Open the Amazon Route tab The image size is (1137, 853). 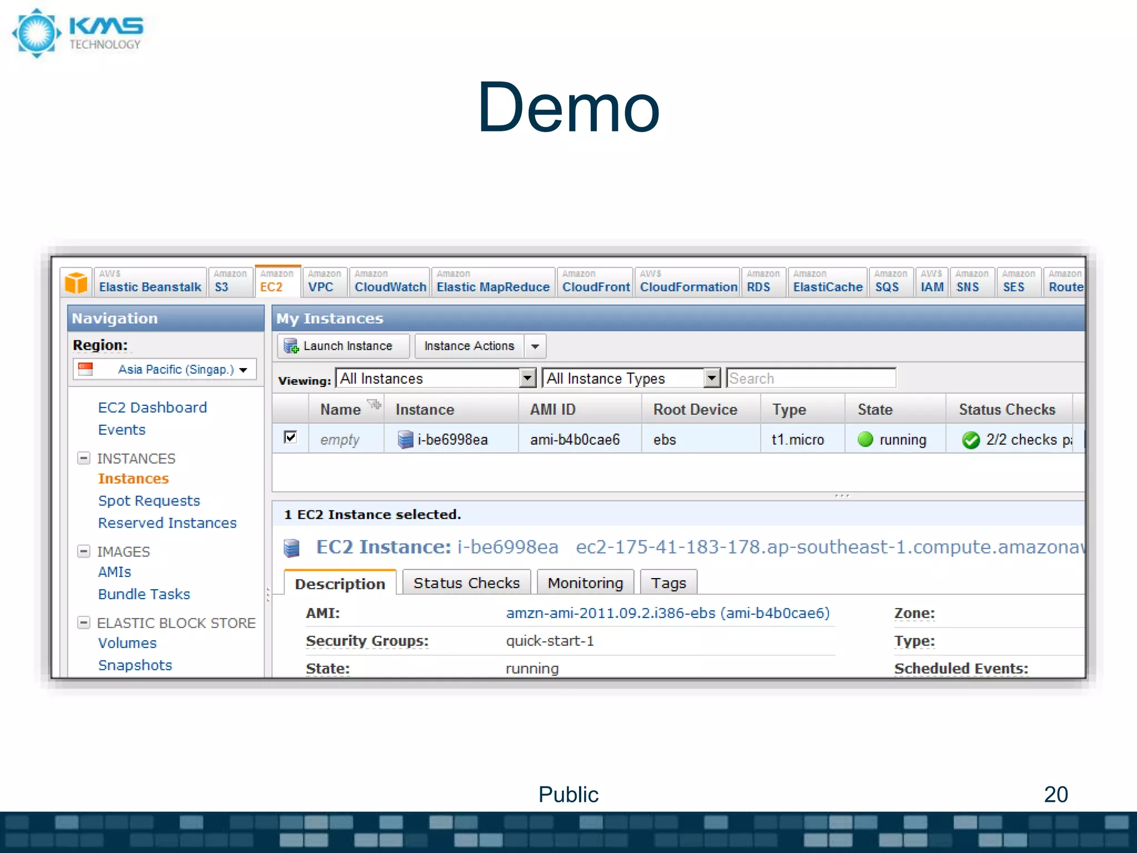tap(1065, 282)
